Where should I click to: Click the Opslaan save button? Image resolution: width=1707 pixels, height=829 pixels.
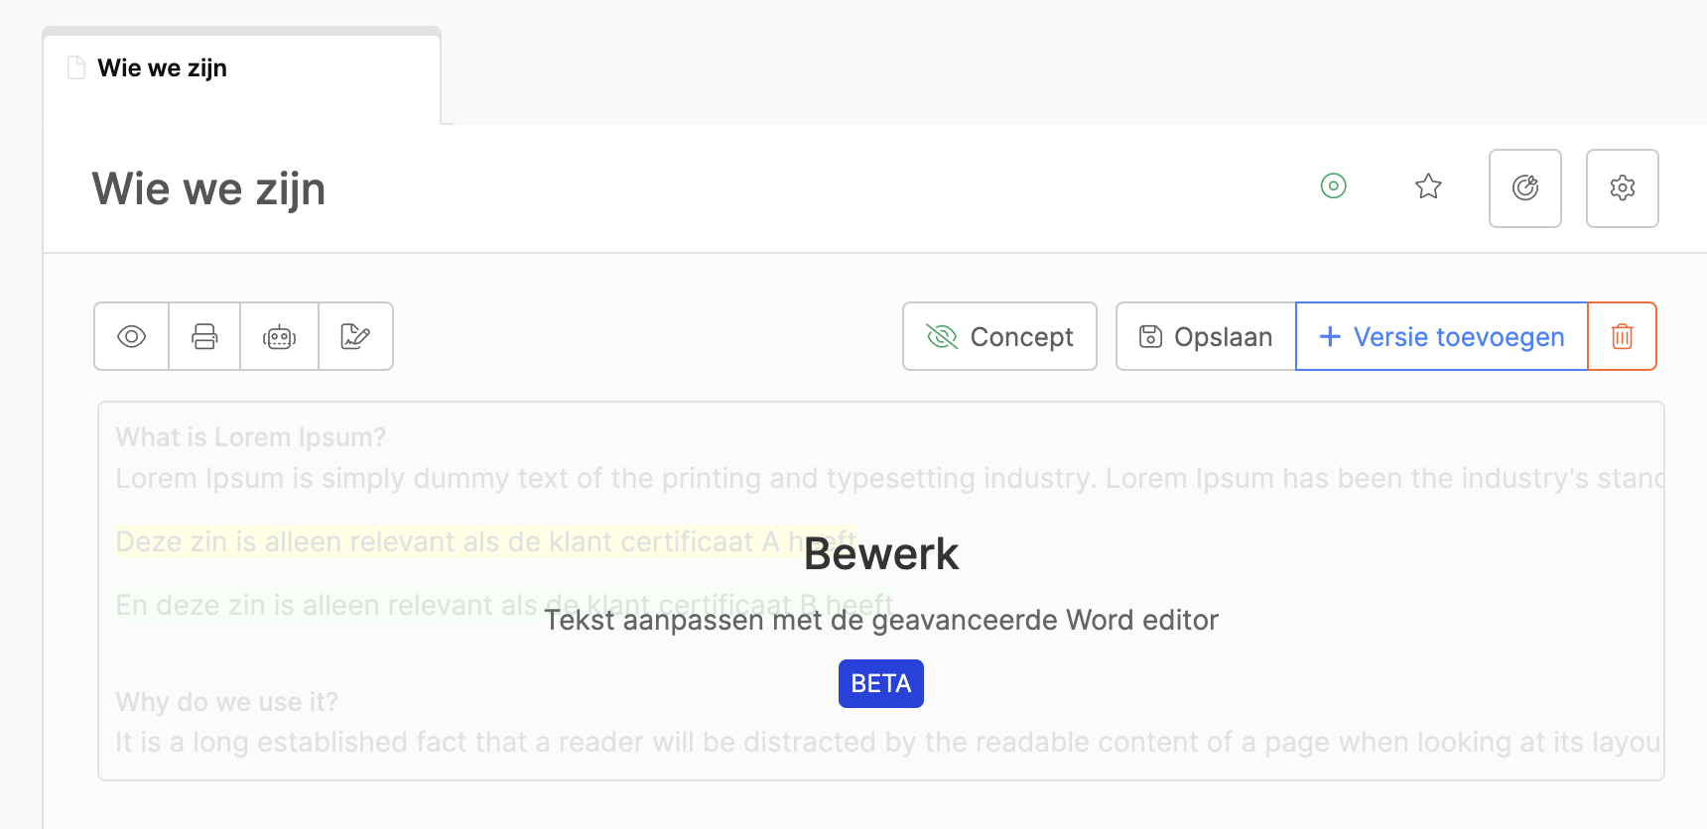(x=1206, y=336)
